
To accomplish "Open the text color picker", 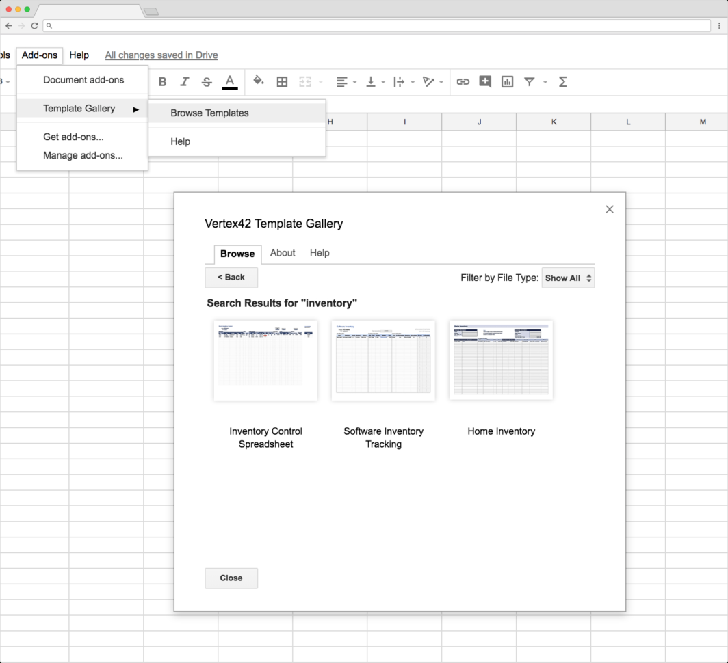I will pyautogui.click(x=230, y=81).
